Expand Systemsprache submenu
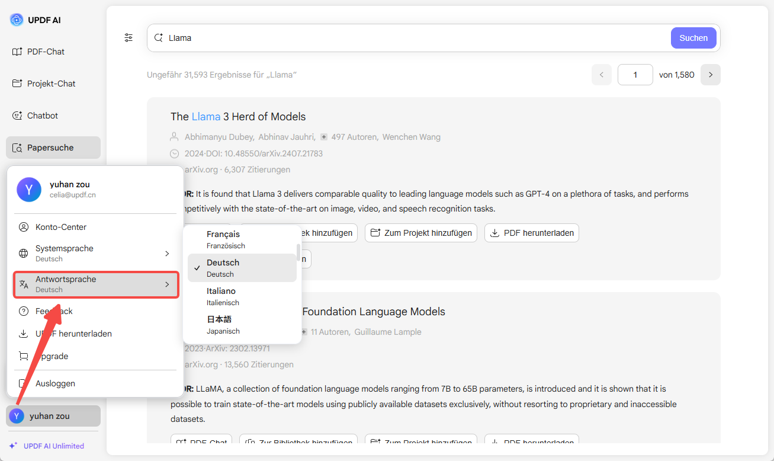The image size is (774, 461). (95, 253)
